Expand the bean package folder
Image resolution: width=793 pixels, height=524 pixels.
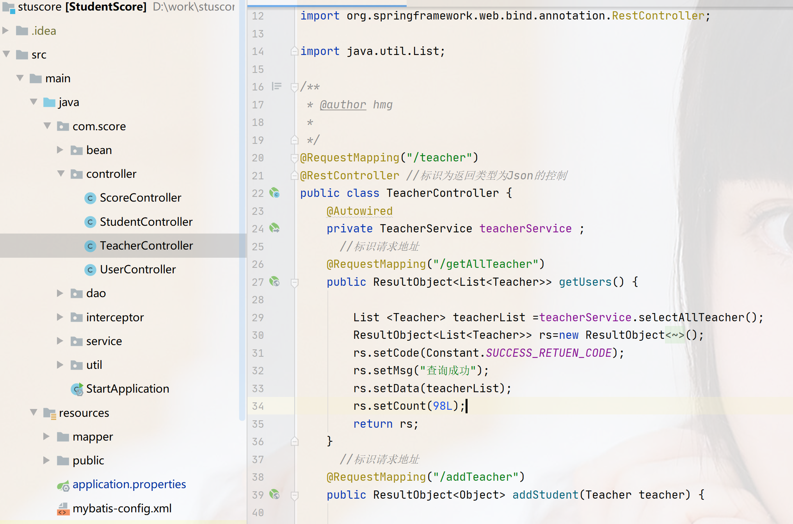pyautogui.click(x=60, y=150)
